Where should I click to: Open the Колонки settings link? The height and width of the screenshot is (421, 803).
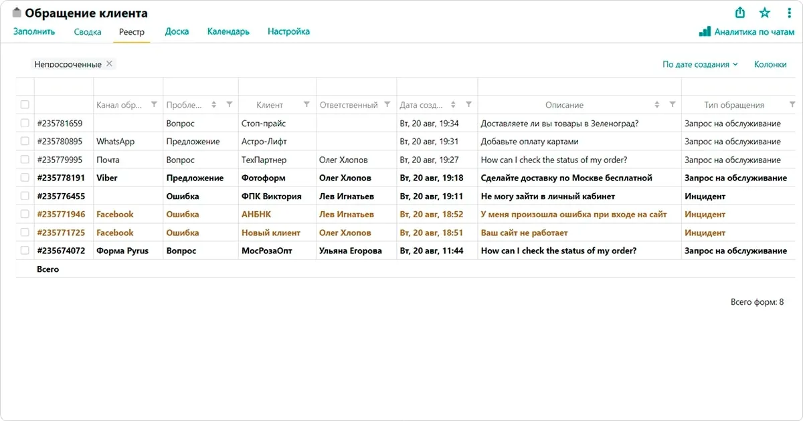pyautogui.click(x=770, y=64)
